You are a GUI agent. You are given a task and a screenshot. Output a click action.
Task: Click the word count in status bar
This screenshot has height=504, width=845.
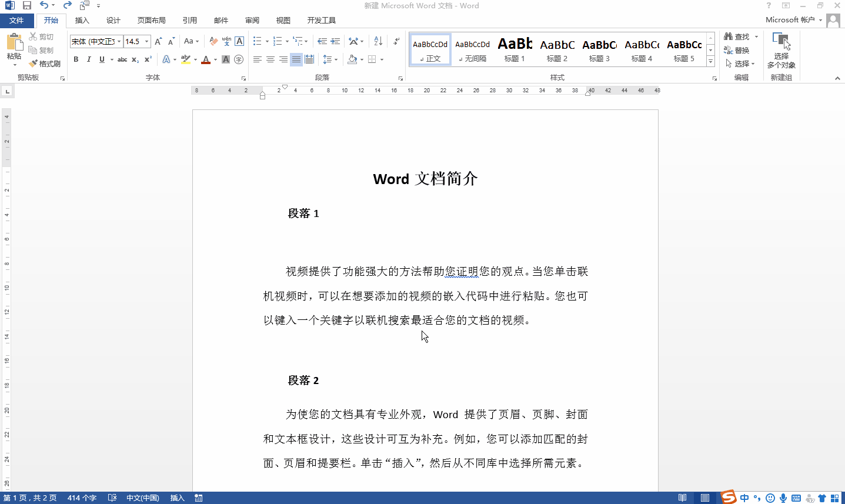tap(82, 498)
